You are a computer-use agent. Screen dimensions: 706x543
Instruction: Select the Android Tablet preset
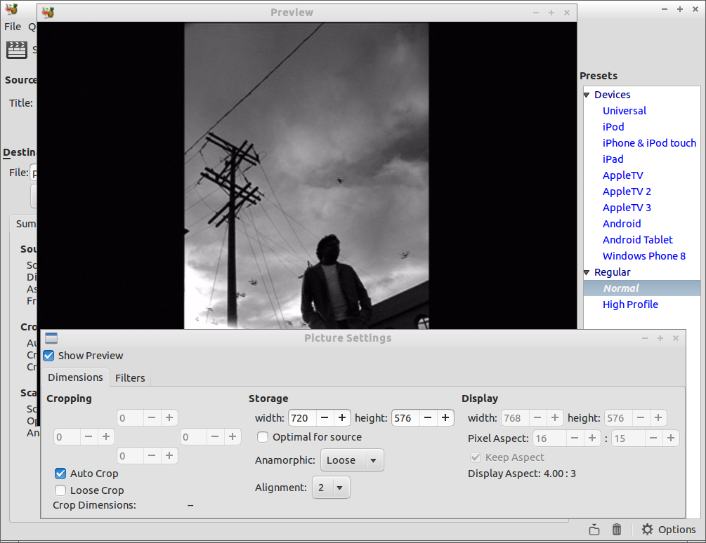coord(638,240)
